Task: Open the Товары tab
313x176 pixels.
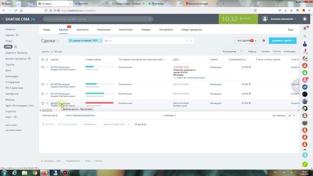Action: 146,29
